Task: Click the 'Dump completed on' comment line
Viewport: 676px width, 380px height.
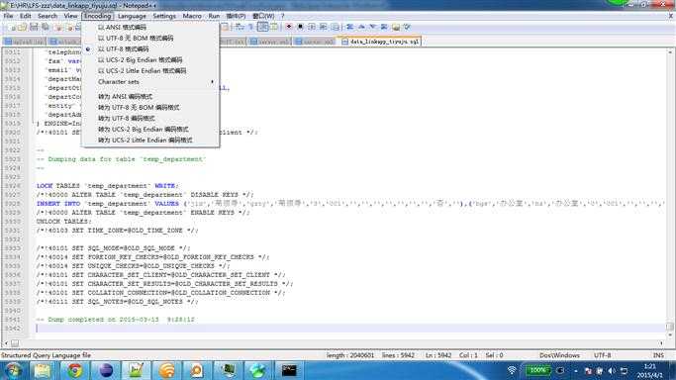Action: pos(116,320)
